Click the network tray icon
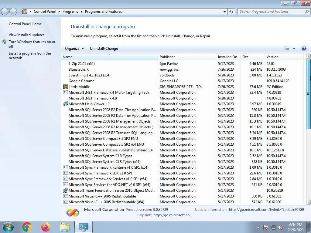 [x=273, y=227]
